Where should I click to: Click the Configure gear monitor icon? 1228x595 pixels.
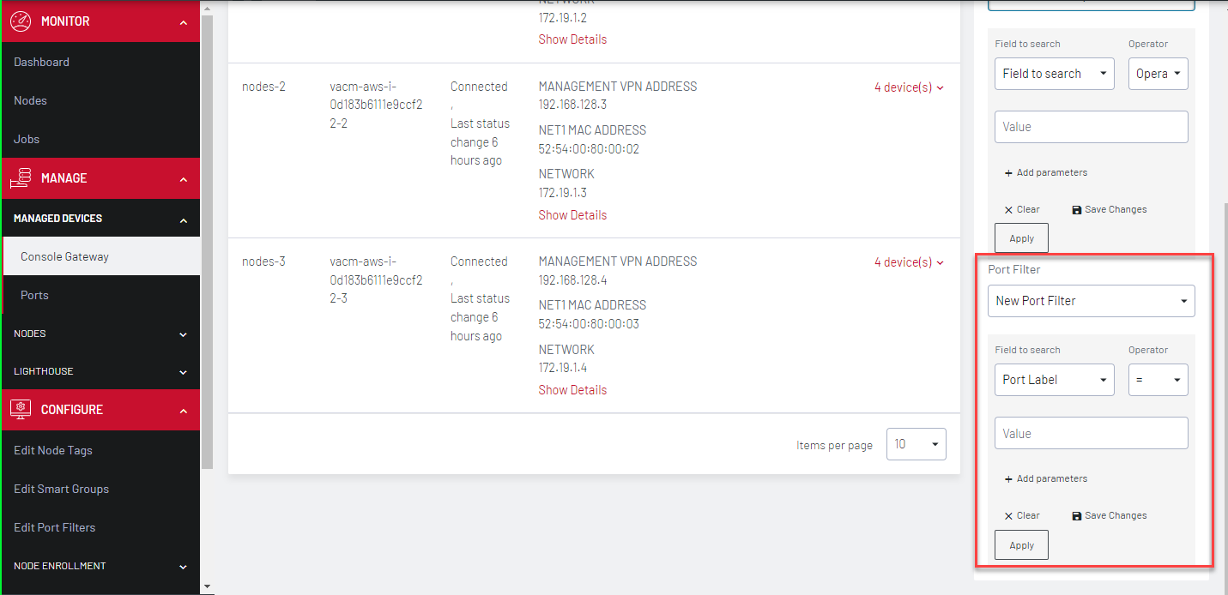(21, 410)
